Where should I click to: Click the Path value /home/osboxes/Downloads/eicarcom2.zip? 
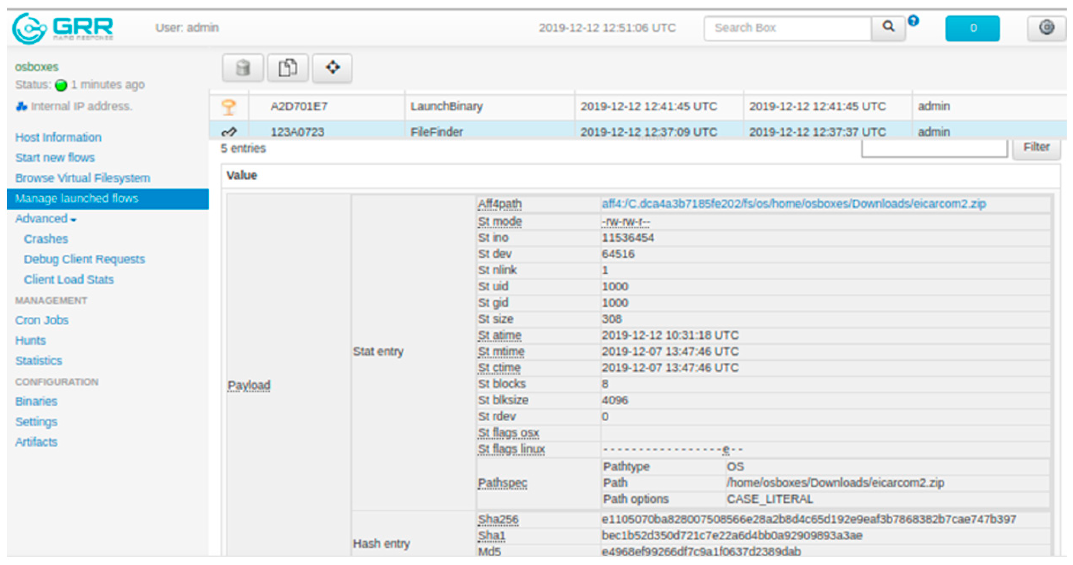(x=835, y=483)
